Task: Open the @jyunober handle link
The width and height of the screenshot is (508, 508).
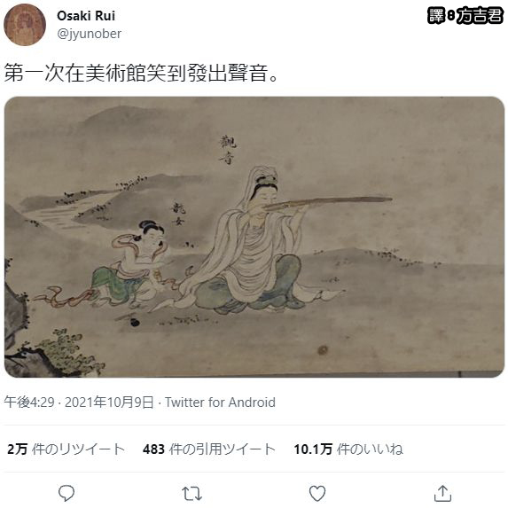Action: [x=89, y=34]
